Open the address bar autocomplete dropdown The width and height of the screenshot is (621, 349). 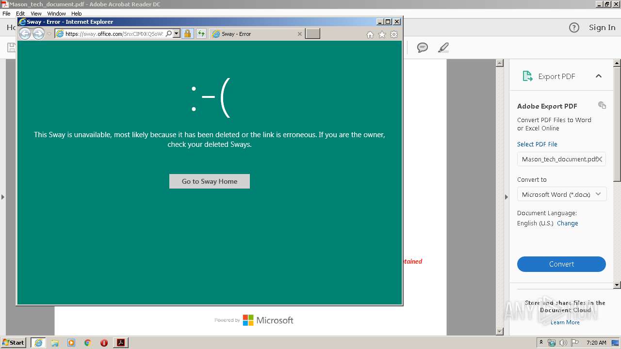point(176,34)
